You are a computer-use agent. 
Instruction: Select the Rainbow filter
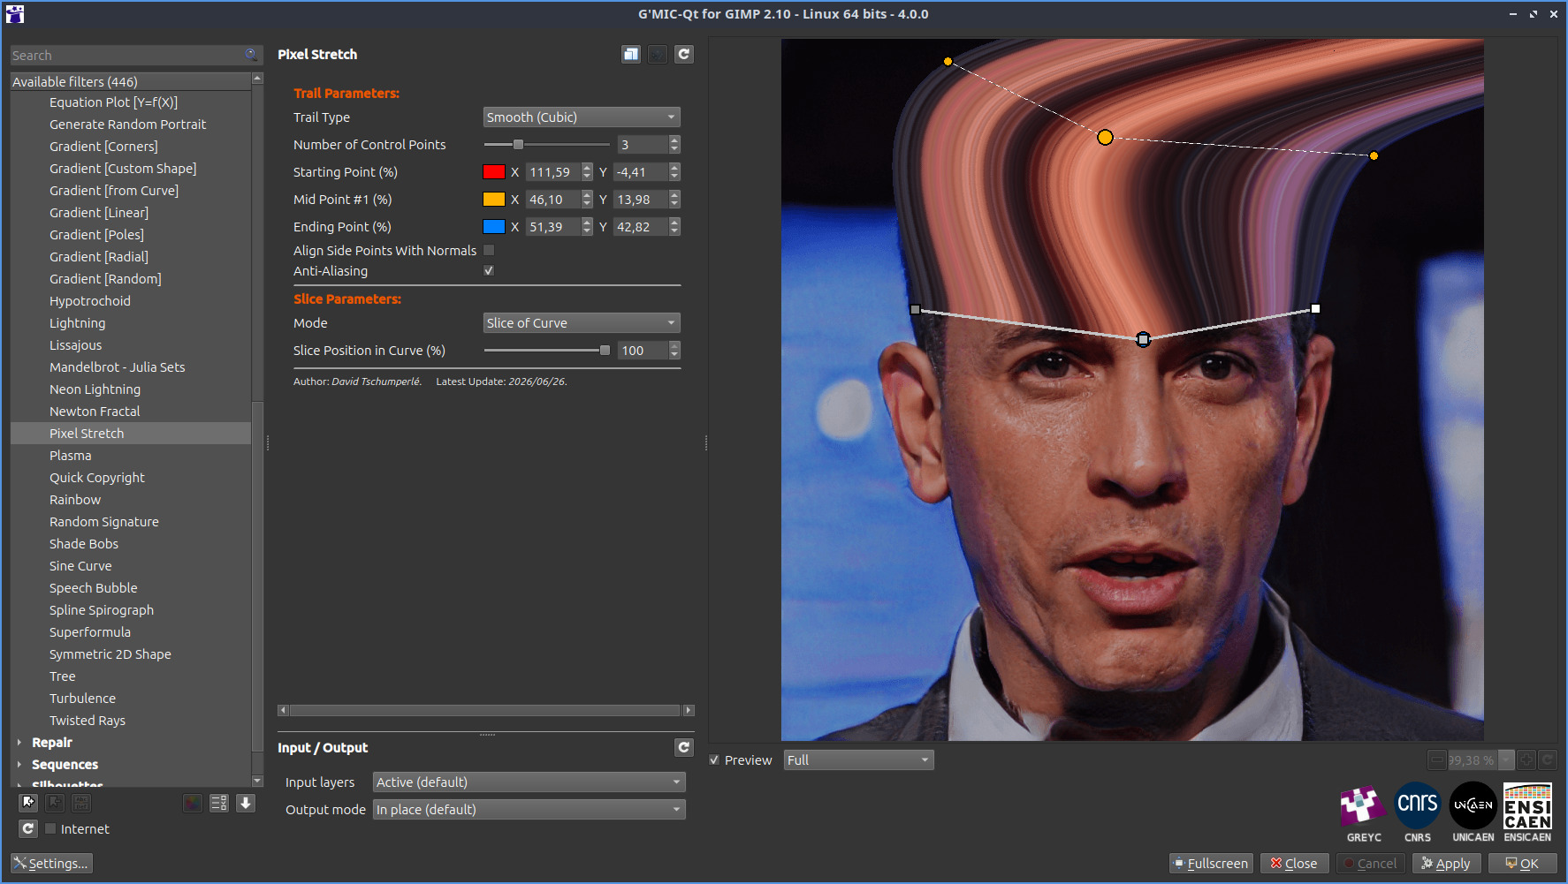coord(75,500)
